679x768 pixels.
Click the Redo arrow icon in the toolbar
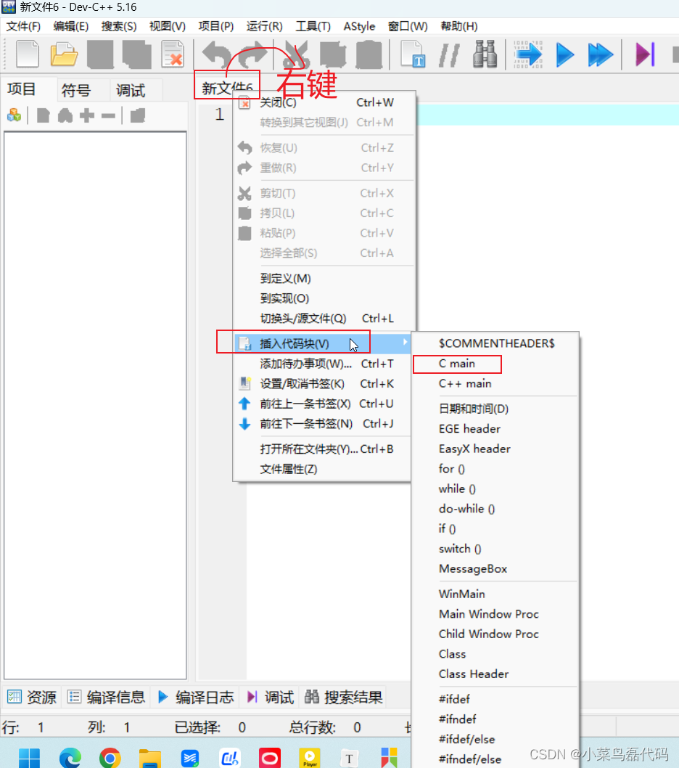(x=249, y=54)
